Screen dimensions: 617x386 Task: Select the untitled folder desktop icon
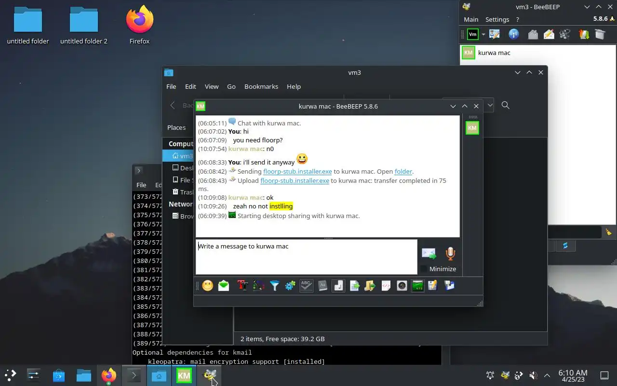[28, 25]
